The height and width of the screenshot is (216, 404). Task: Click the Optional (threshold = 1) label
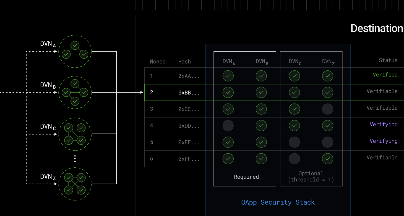pyautogui.click(x=311, y=177)
